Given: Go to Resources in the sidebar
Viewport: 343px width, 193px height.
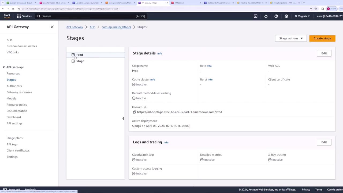Looking at the screenshot, I should pos(13,73).
